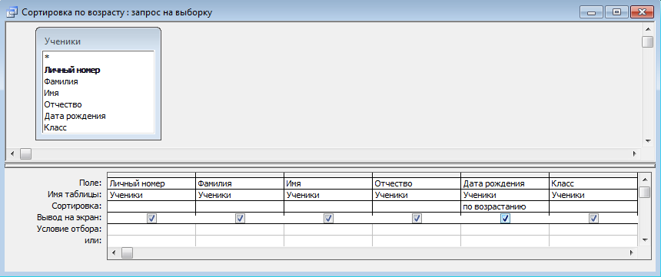Click the Поле cell containing Дата рождения
The image size is (661, 277).
click(x=505, y=183)
